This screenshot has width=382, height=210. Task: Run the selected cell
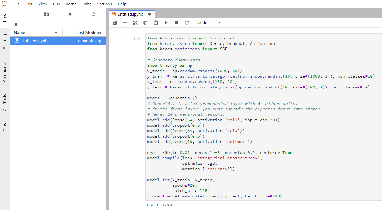coord(166,23)
